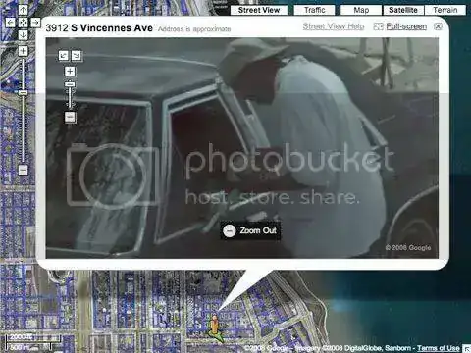The height and width of the screenshot is (353, 471).
Task: Click the Zoom Out overlay button
Action: pyautogui.click(x=250, y=230)
